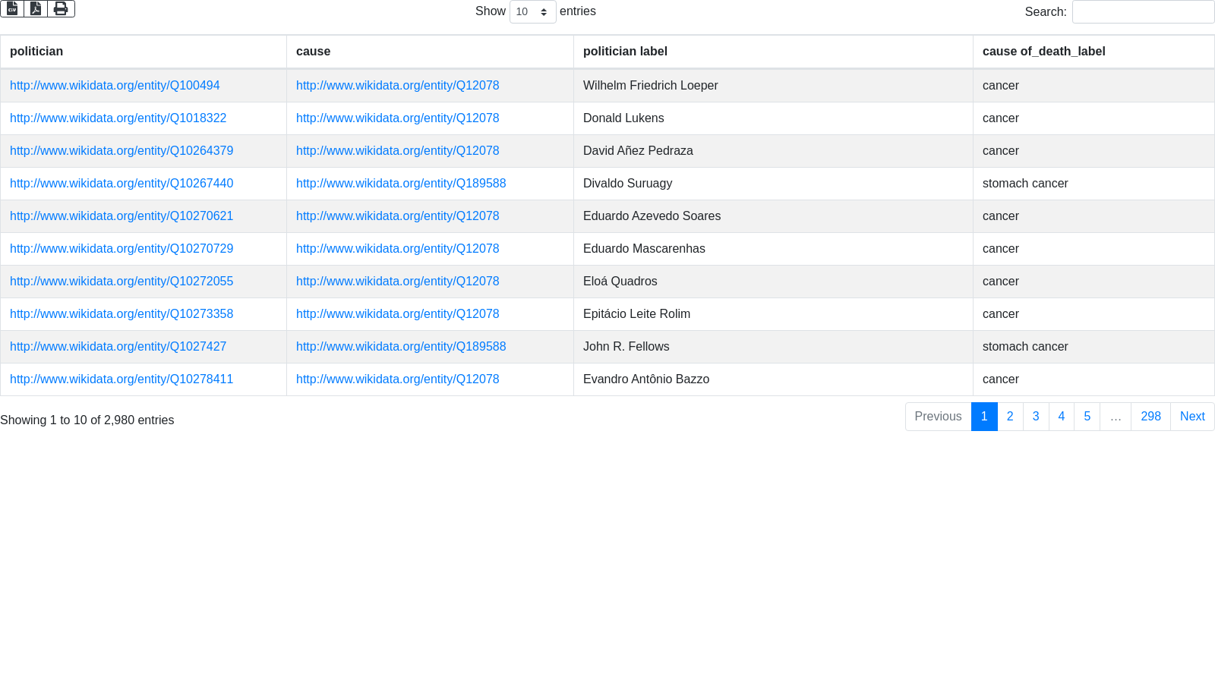Select current page 1 in pagination
The width and height of the screenshot is (1215, 683).
[984, 417]
